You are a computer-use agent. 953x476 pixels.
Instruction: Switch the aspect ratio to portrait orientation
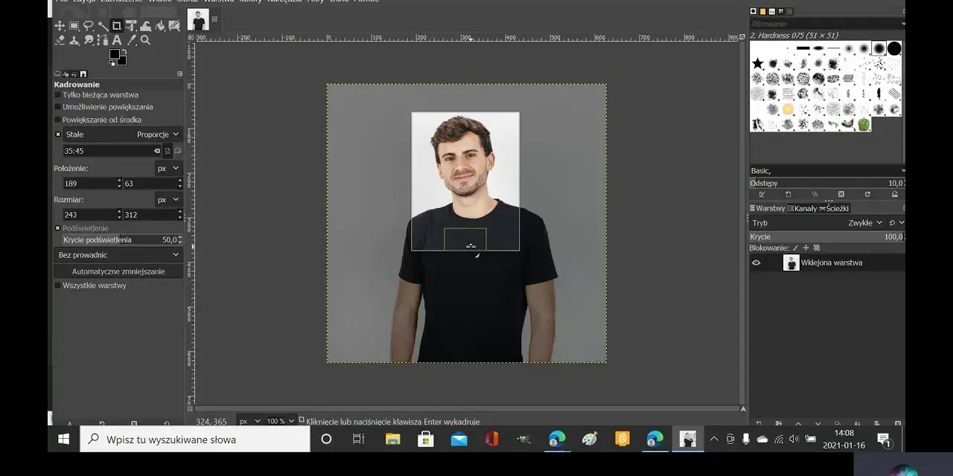click(168, 151)
